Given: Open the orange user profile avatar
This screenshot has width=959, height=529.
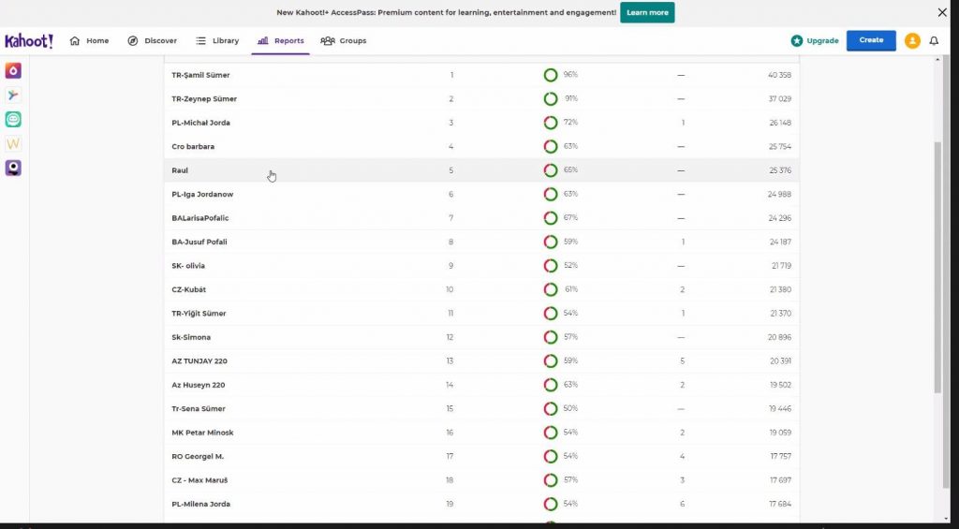Looking at the screenshot, I should (912, 41).
